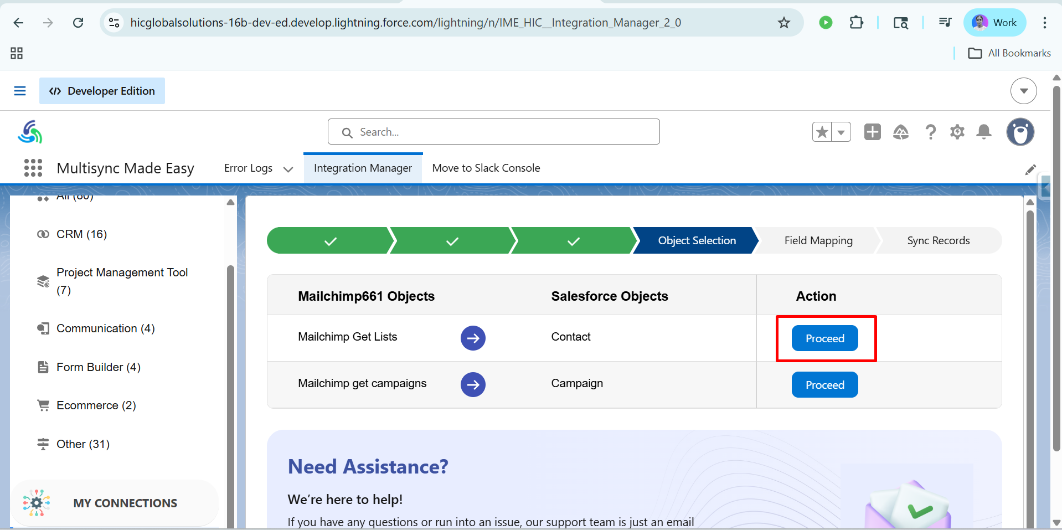The width and height of the screenshot is (1062, 530).
Task: Select the Other (31) category
Action: point(83,444)
